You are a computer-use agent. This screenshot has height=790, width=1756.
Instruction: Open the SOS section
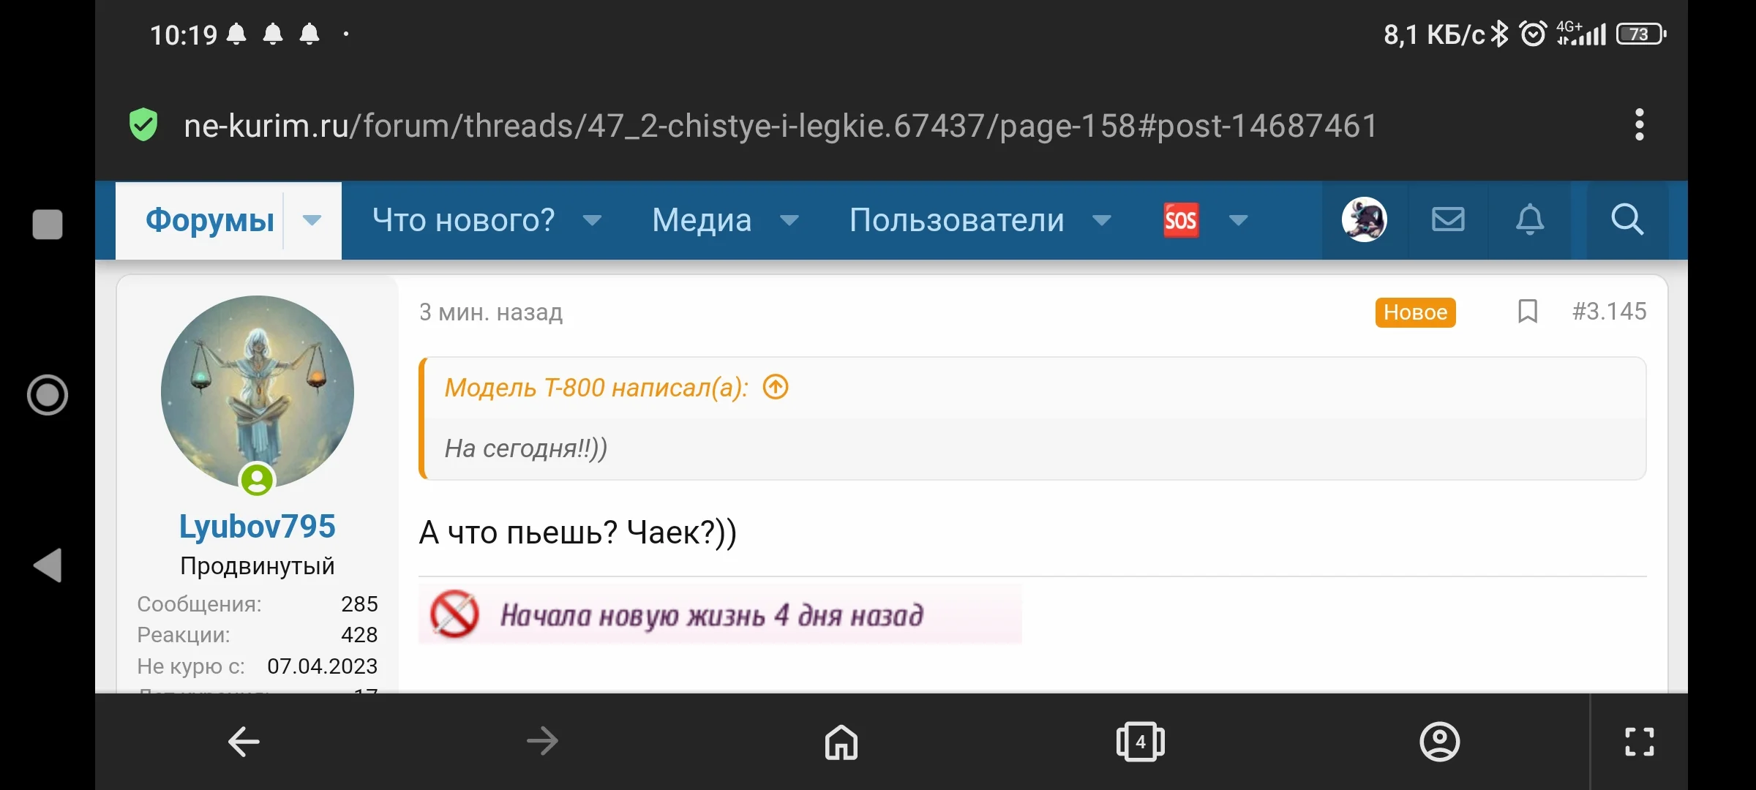(x=1180, y=219)
